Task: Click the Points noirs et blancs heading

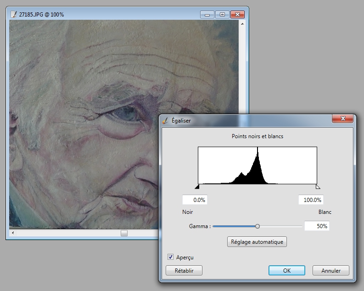Action: tap(258, 136)
